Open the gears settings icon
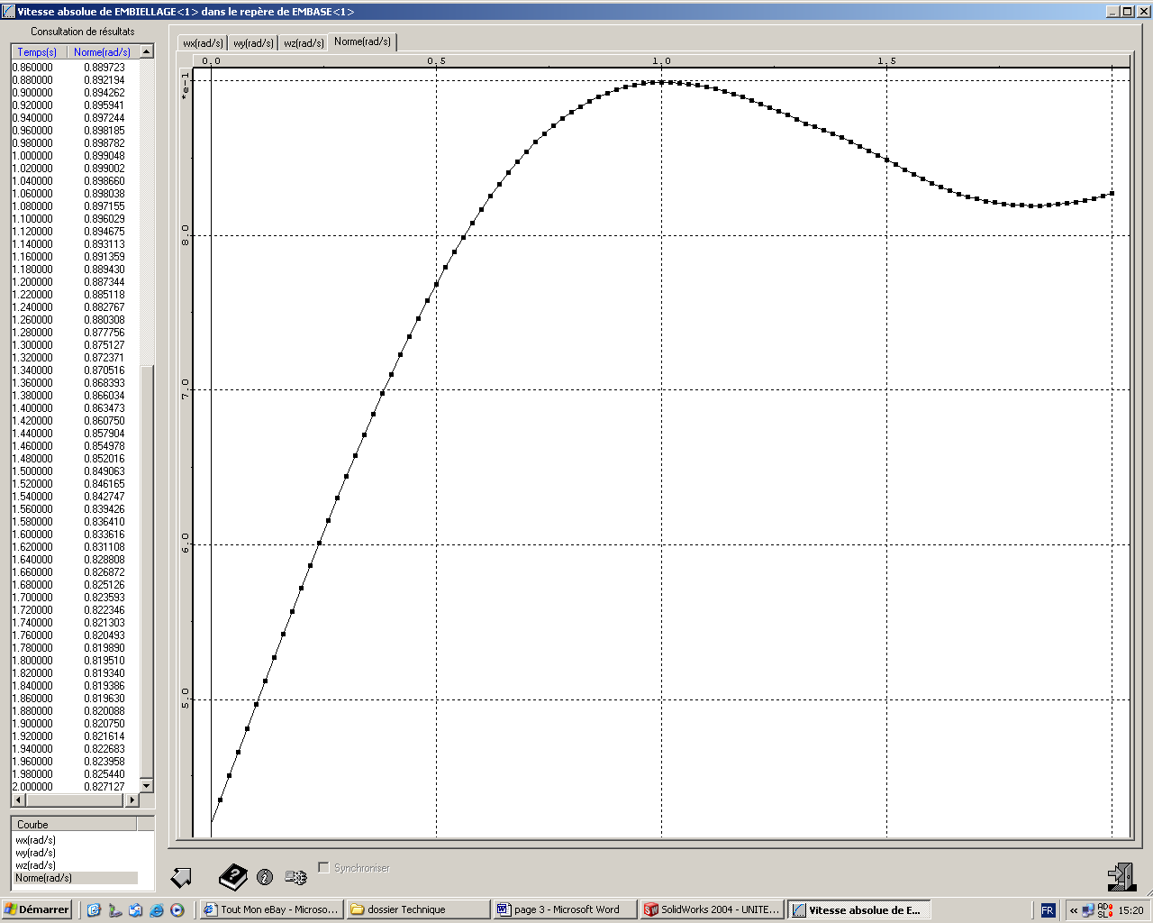1153x923 pixels. click(x=295, y=877)
